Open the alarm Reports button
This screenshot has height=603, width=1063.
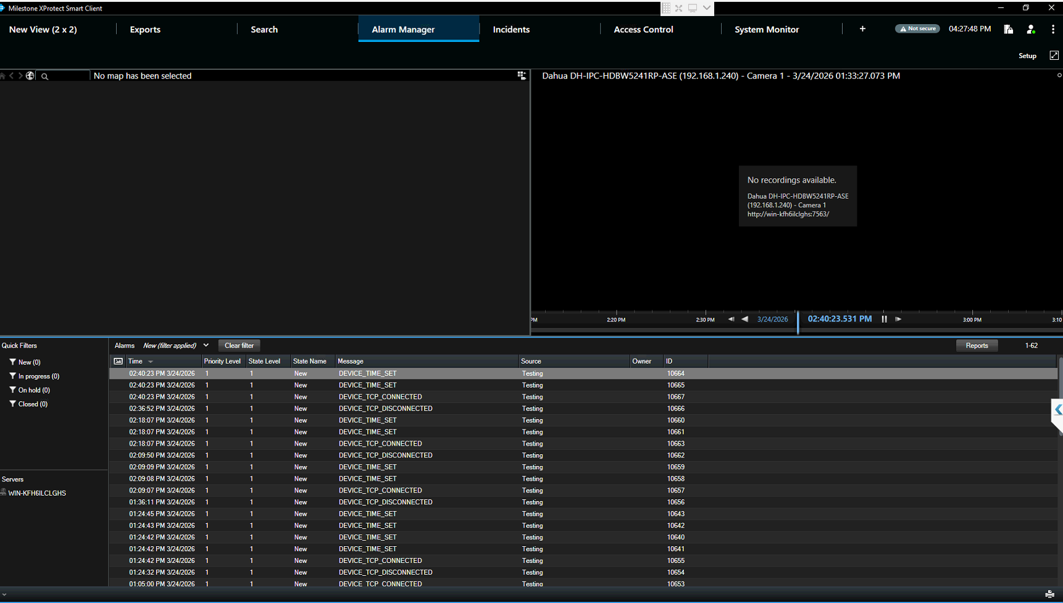976,346
